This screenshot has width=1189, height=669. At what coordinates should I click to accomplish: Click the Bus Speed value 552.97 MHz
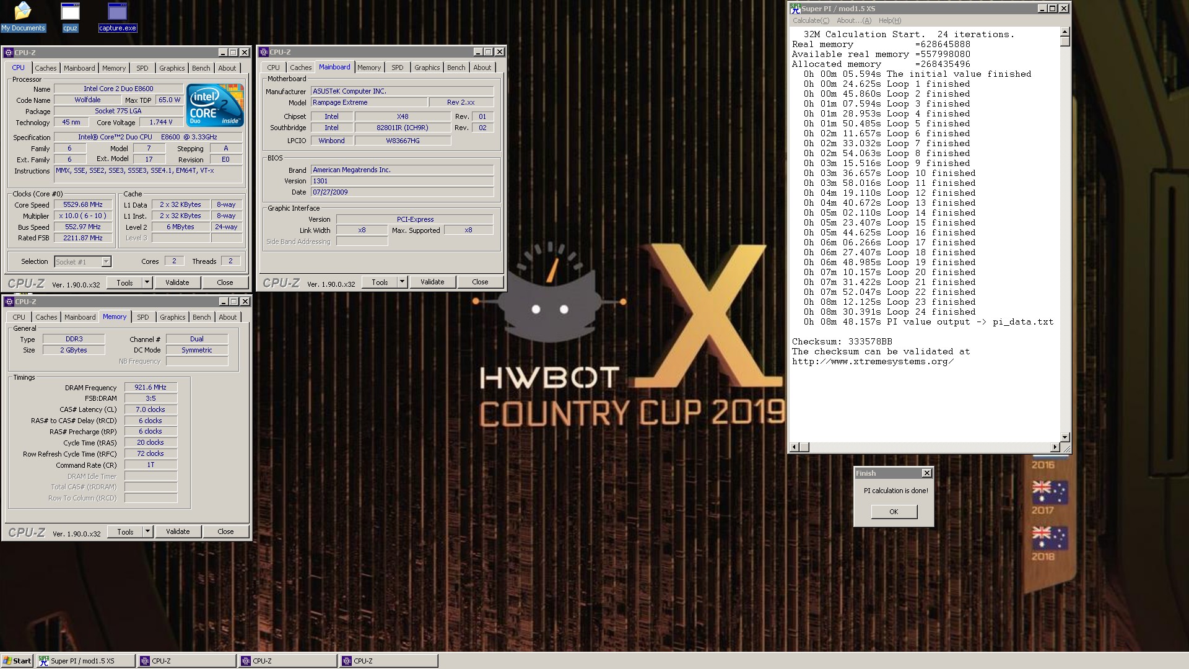[83, 227]
